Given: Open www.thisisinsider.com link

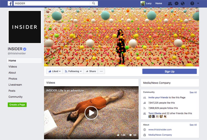Looking at the screenshot, I should (x=160, y=130).
